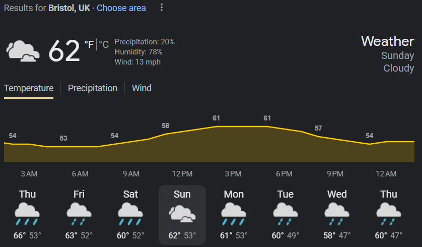This screenshot has width=422, height=247.
Task: Select the 9 AM hour label
Action: [131, 174]
